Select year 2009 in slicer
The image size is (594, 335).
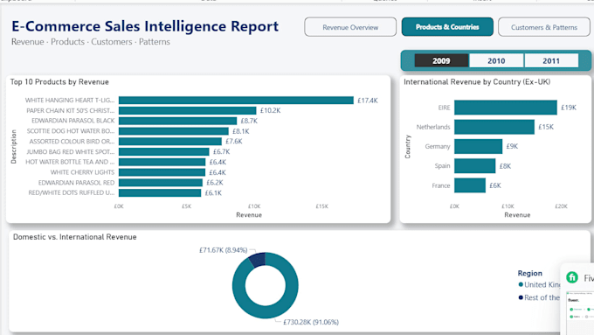click(x=441, y=60)
